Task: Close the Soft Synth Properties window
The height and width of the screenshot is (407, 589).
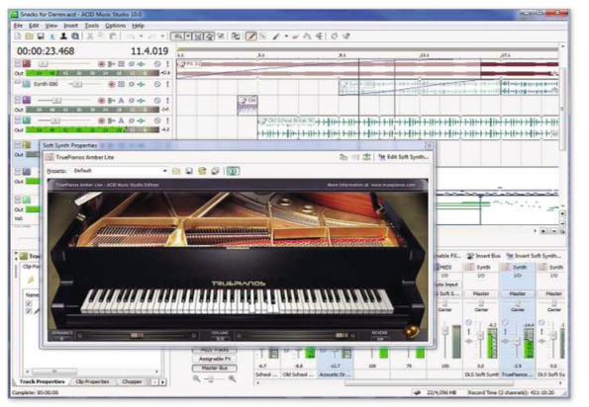Action: tap(429, 145)
